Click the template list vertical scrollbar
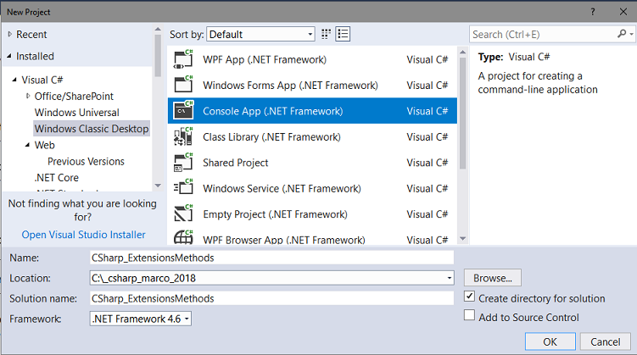Viewport: 637px width, 355px height. pos(463,114)
